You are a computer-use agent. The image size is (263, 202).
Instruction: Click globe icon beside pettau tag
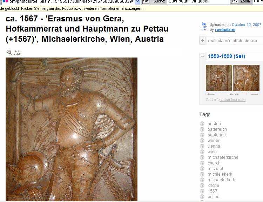[x=202, y=197]
